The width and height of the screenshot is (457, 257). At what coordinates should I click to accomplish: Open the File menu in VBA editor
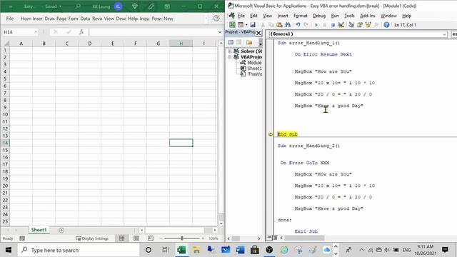[241, 16]
